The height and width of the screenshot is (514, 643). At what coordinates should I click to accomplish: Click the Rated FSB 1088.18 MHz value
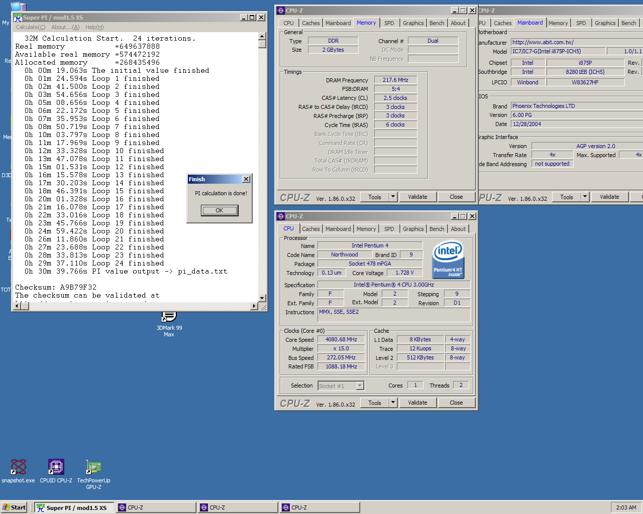point(341,366)
